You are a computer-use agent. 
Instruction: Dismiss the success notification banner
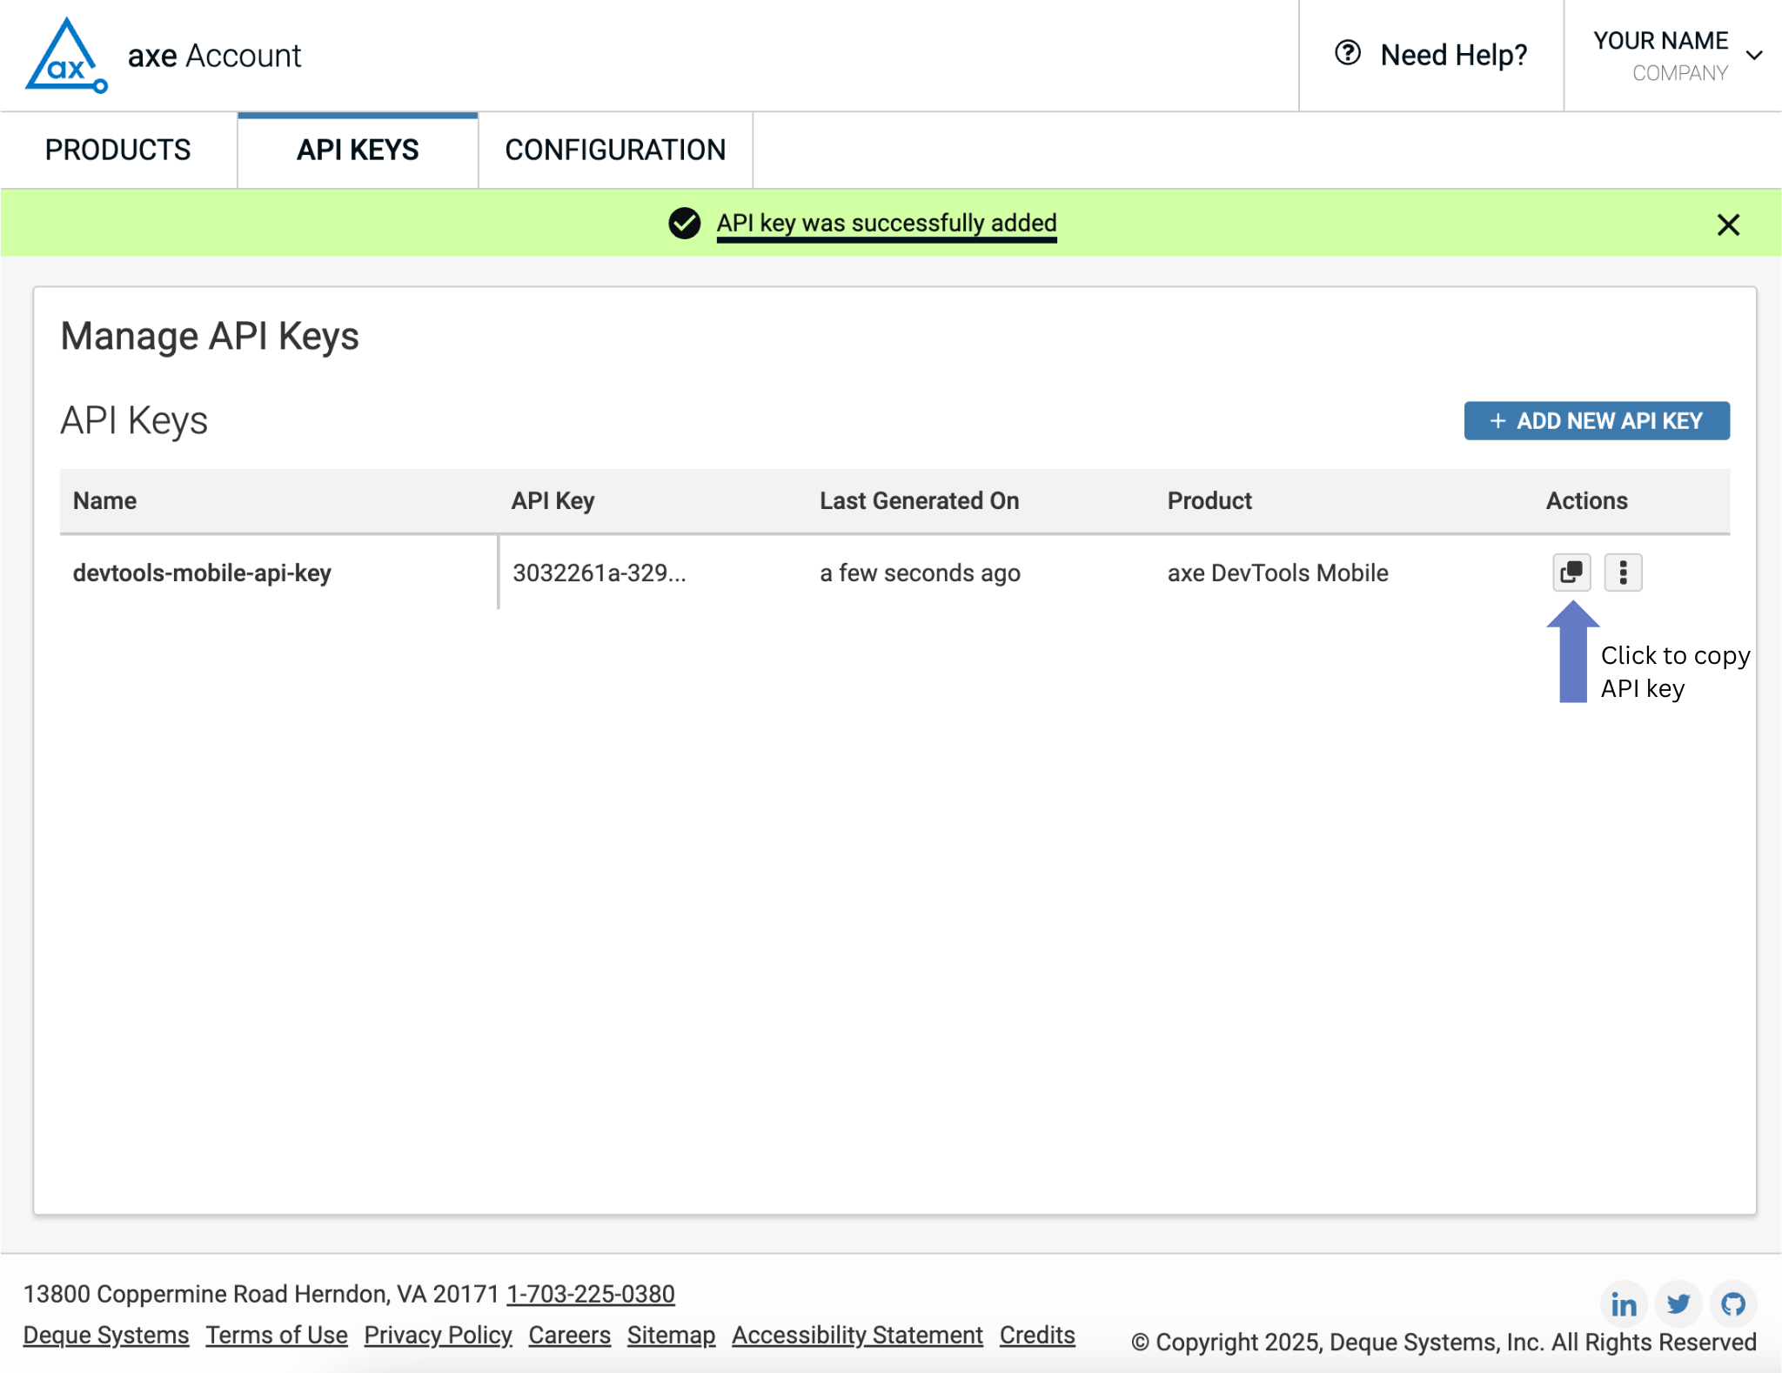click(x=1728, y=225)
